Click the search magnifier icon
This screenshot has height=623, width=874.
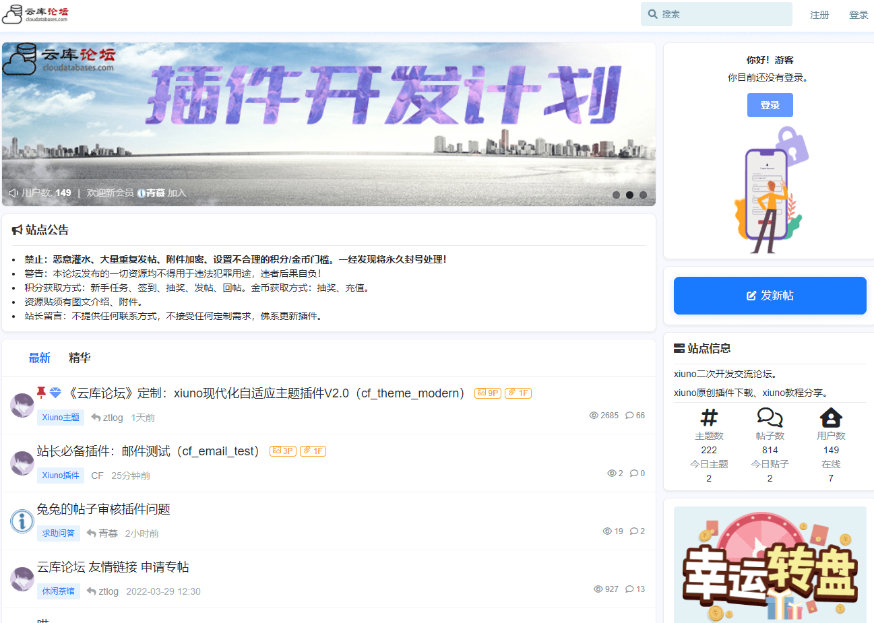[653, 14]
